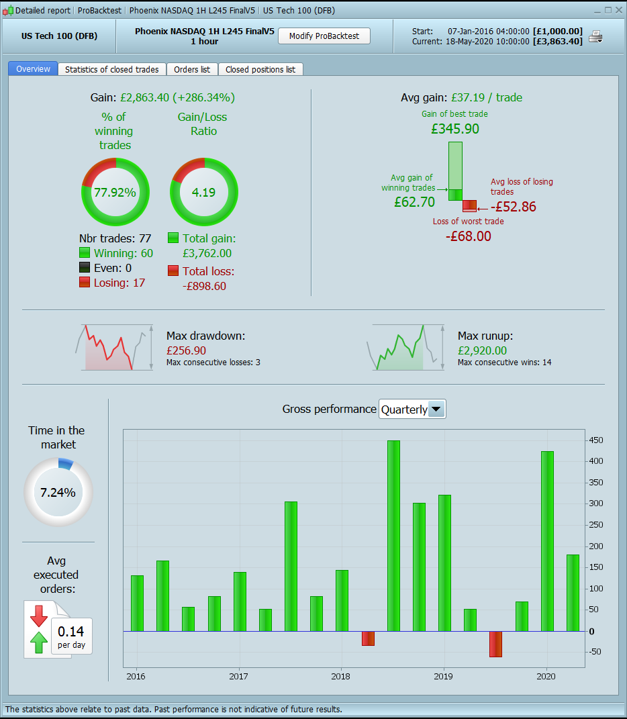Image resolution: width=627 pixels, height=719 pixels.
Task: Click the printer icon in the header
Action: tap(595, 36)
